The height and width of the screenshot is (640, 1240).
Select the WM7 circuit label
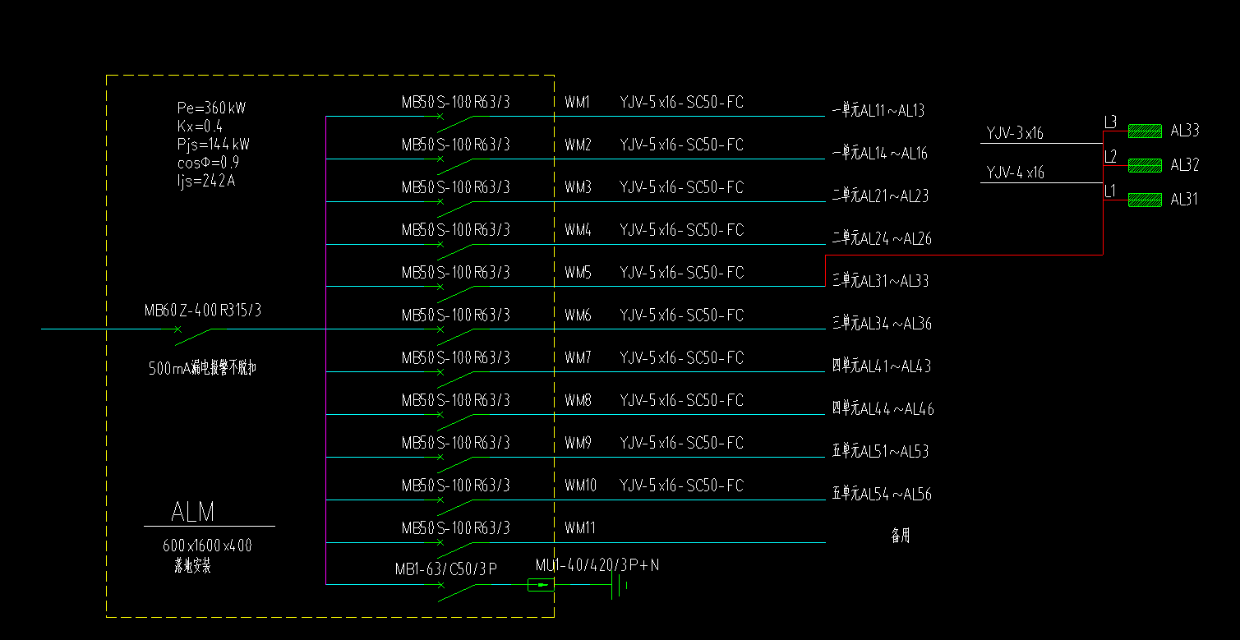coord(578,358)
